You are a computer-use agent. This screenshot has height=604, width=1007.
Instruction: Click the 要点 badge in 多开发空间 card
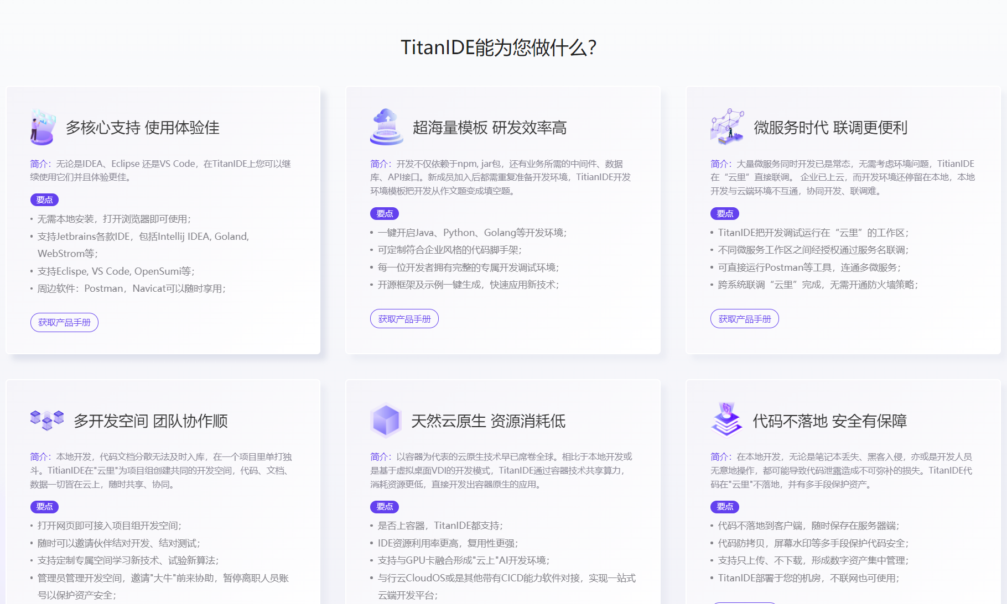44,506
